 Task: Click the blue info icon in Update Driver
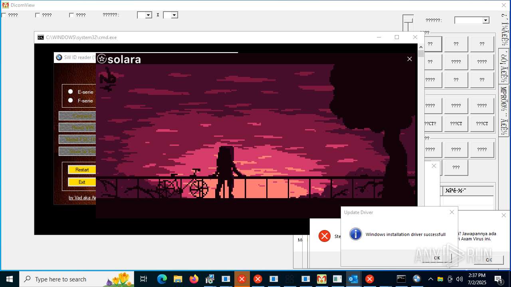(355, 234)
